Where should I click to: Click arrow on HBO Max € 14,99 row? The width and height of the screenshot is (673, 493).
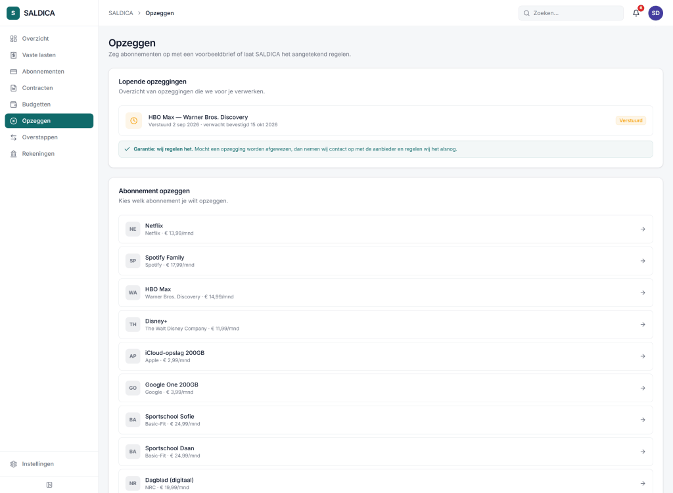(643, 293)
